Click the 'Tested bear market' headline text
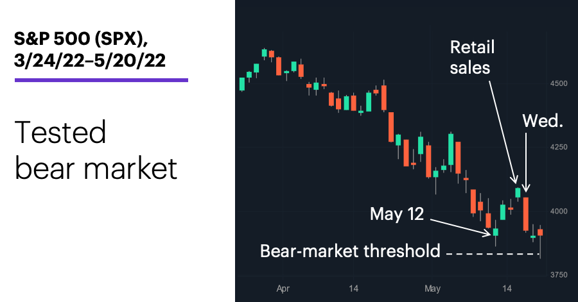The height and width of the screenshot is (302, 578). click(x=96, y=150)
